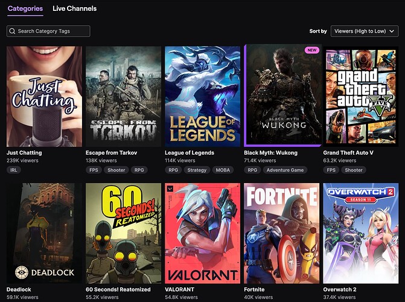
Task: Open the Overwatch 2 category cover
Action: [x=361, y=233]
